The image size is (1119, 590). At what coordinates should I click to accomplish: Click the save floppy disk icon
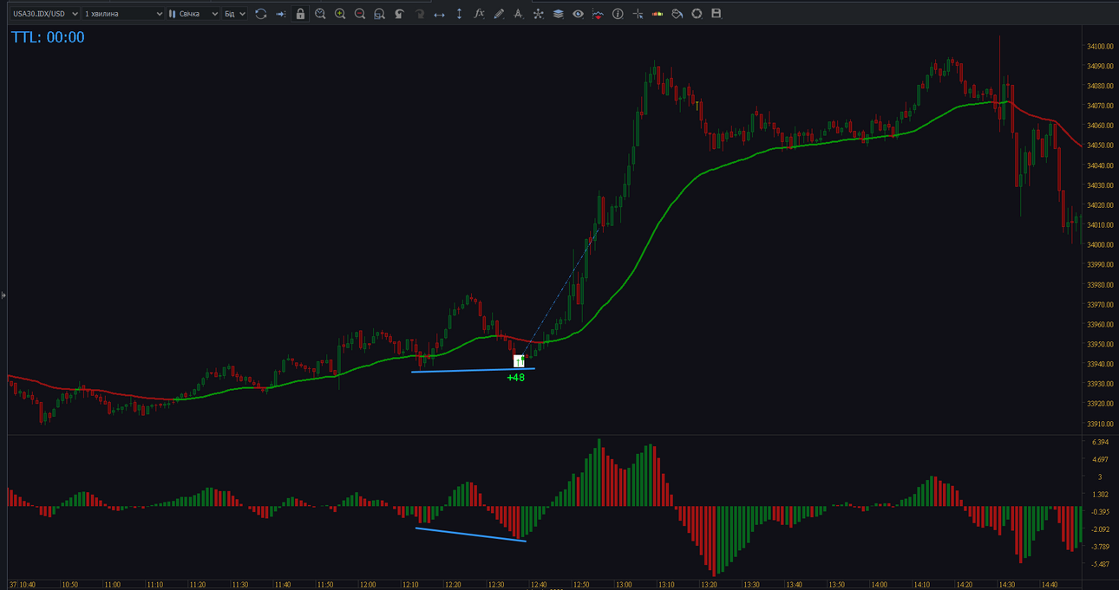point(717,14)
